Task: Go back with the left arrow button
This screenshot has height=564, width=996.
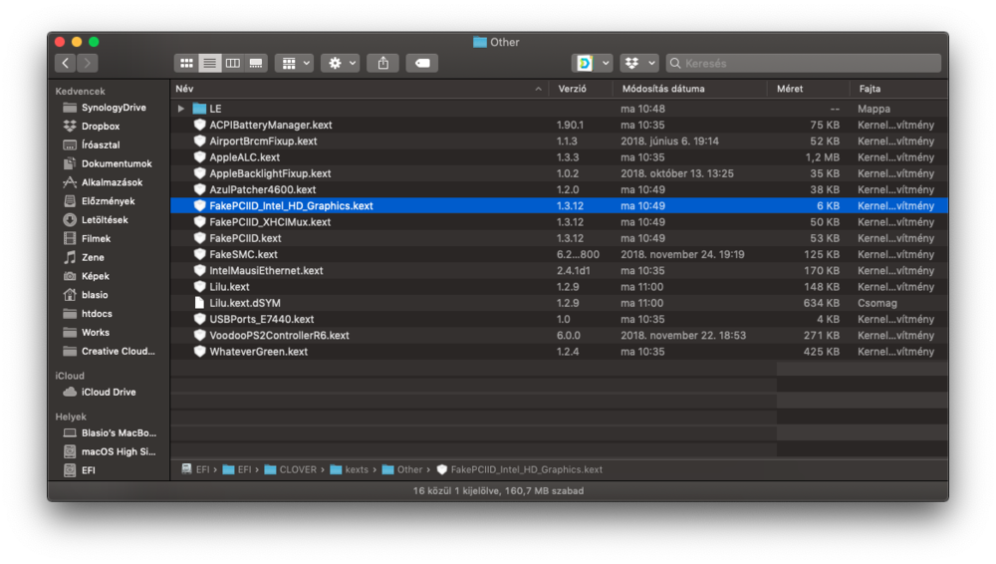Action: (x=66, y=63)
